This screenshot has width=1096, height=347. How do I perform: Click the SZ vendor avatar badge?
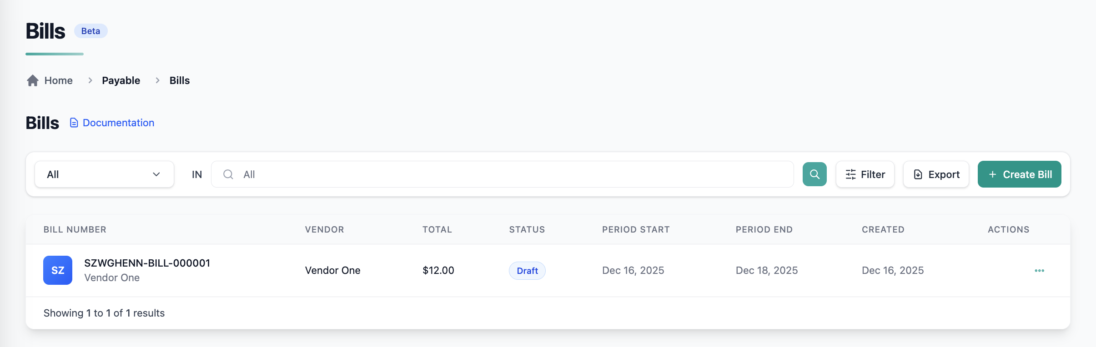(58, 270)
